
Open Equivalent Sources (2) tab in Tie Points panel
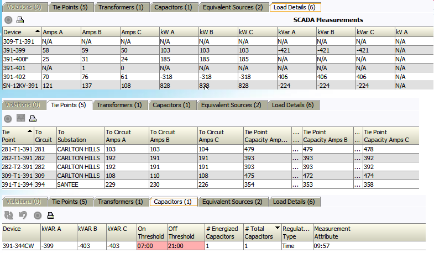click(x=232, y=105)
